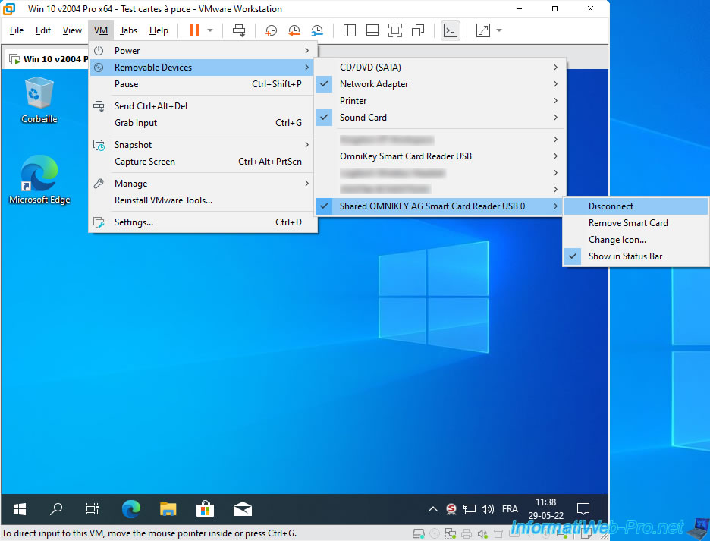Open the Help menu
The width and height of the screenshot is (710, 541).
pos(159,30)
